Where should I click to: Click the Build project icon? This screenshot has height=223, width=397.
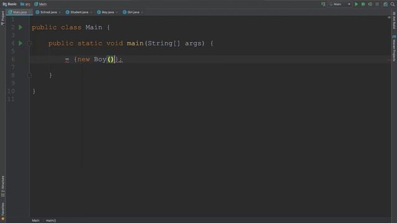(x=323, y=4)
